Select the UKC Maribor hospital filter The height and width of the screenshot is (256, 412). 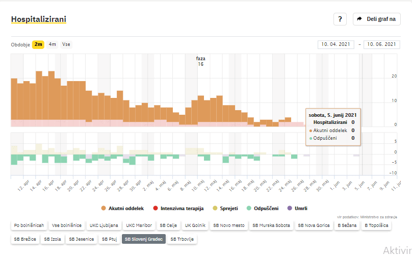tap(139, 225)
